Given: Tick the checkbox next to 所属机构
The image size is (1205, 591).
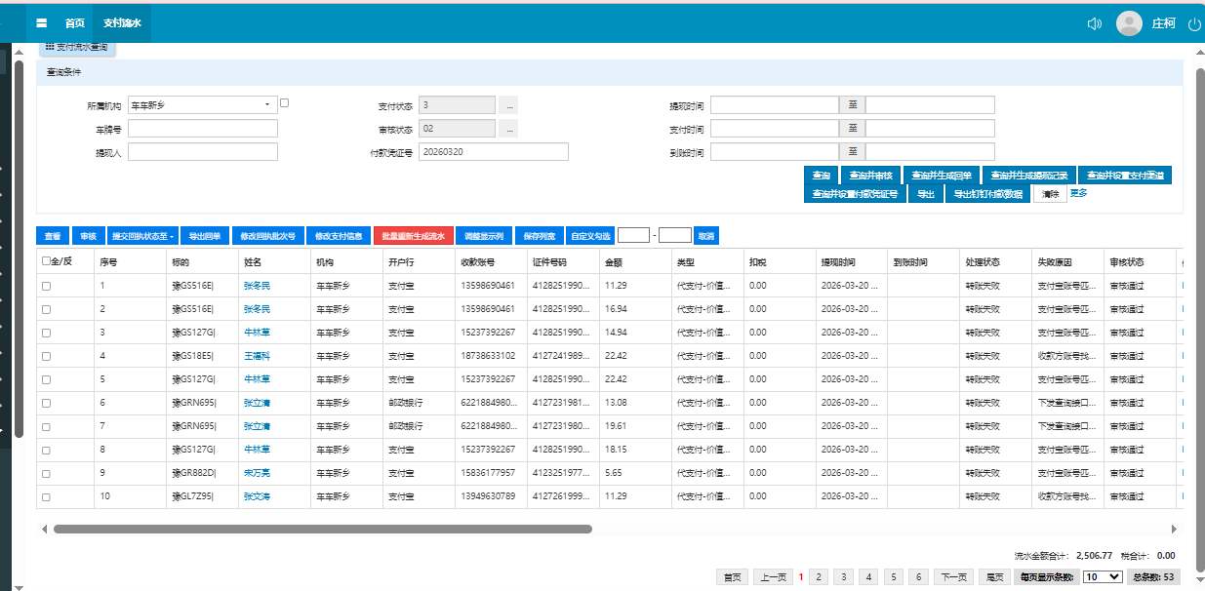Looking at the screenshot, I should (x=284, y=102).
